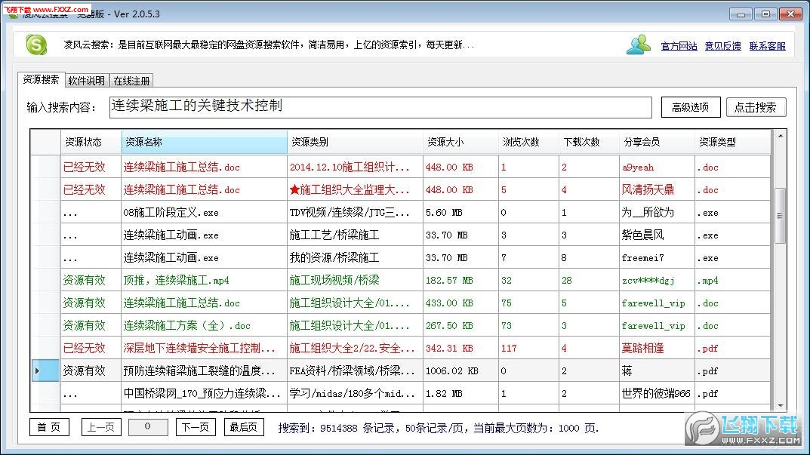Sort by the 资源类型 column header

click(732, 142)
